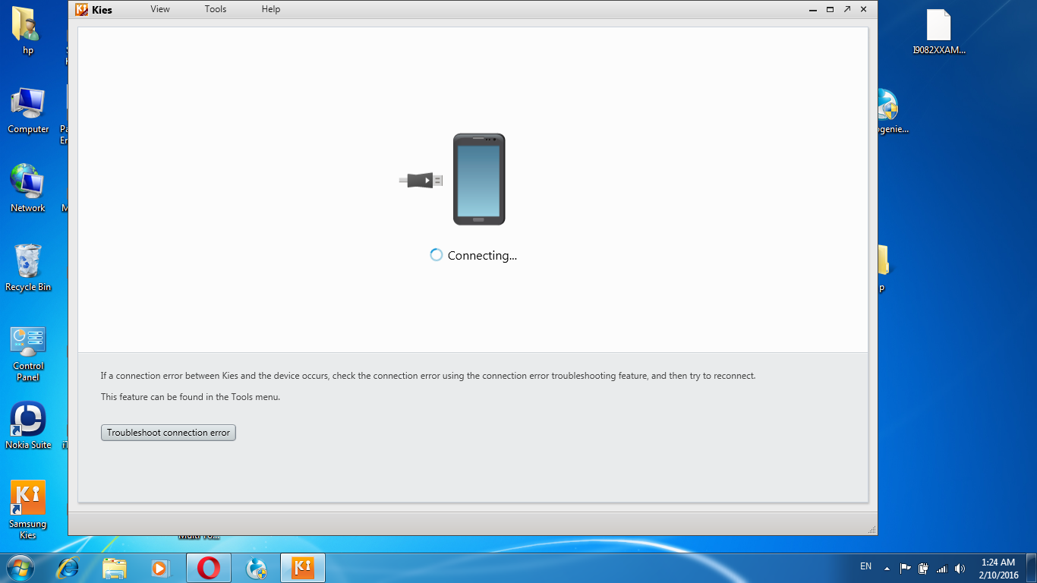
Task: Select the Control Panel desktop icon
Action: (x=28, y=354)
